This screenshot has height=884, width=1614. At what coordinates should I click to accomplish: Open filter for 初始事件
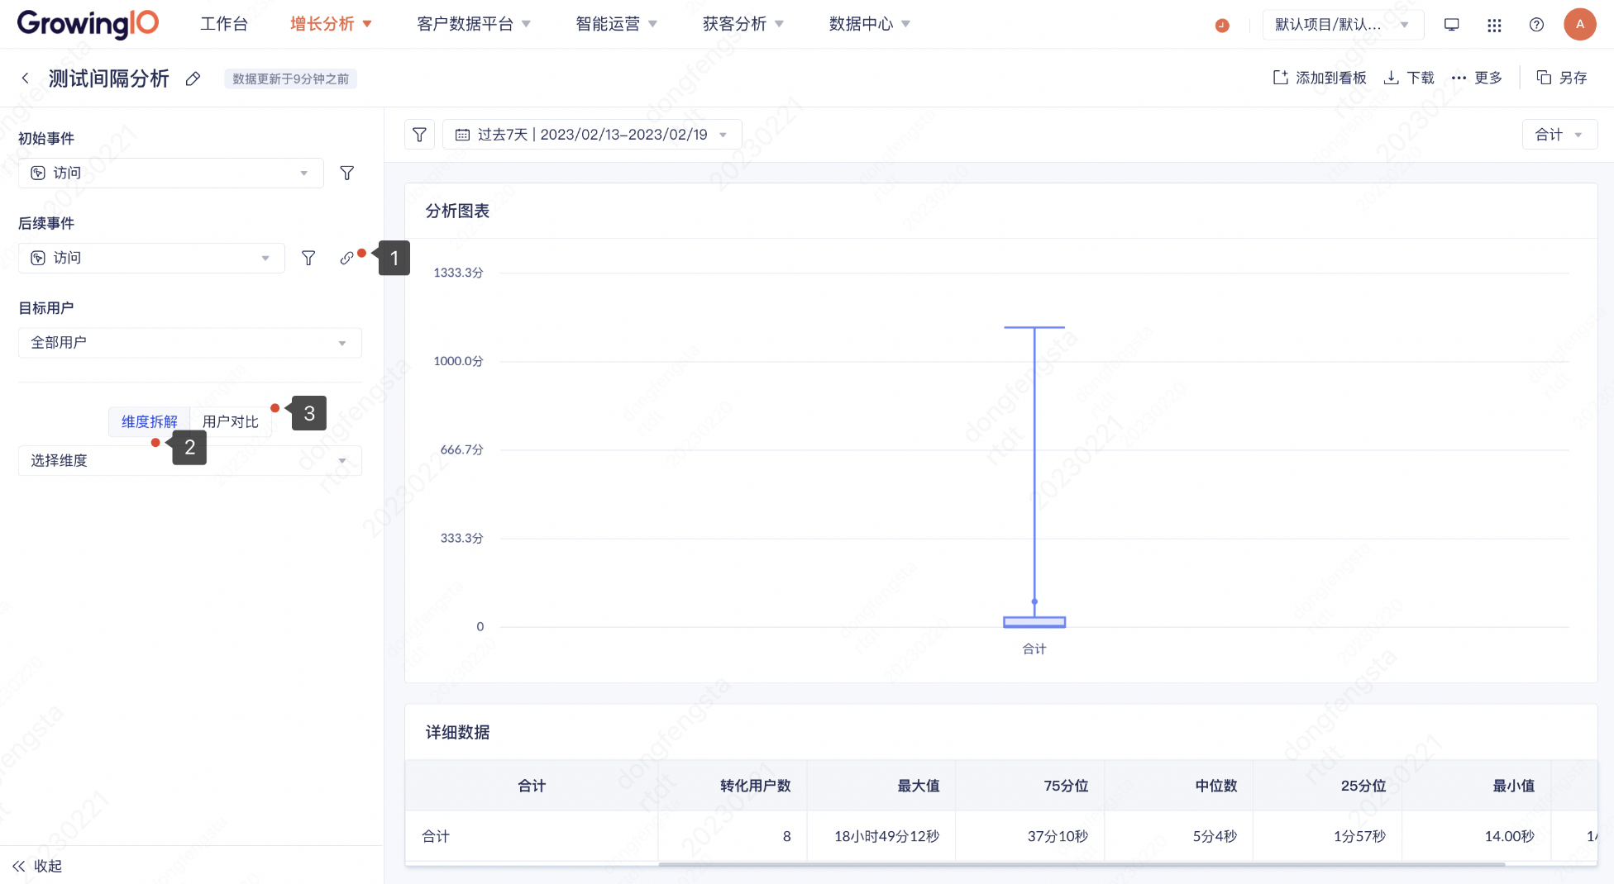coord(347,173)
